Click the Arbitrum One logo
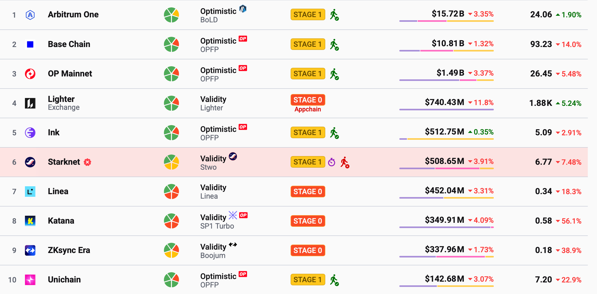 30,15
